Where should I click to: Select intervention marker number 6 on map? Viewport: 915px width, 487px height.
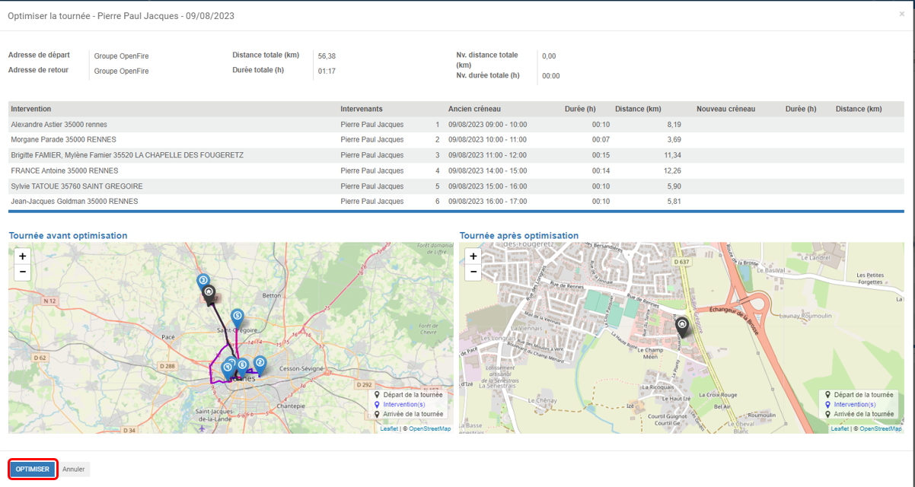tap(242, 367)
